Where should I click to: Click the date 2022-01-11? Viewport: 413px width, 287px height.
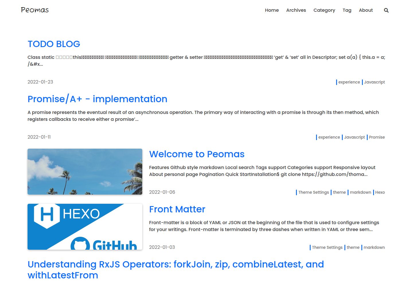(39, 137)
